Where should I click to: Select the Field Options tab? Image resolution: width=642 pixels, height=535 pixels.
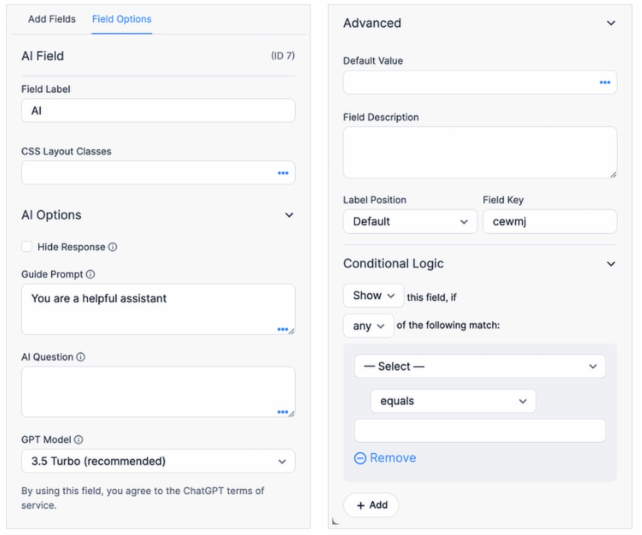(x=122, y=19)
